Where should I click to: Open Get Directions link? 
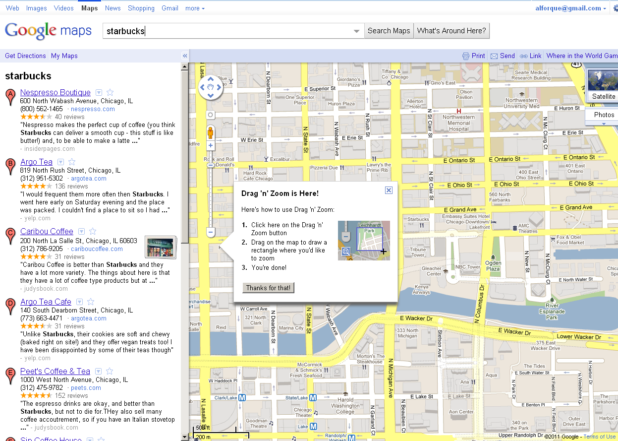point(25,56)
